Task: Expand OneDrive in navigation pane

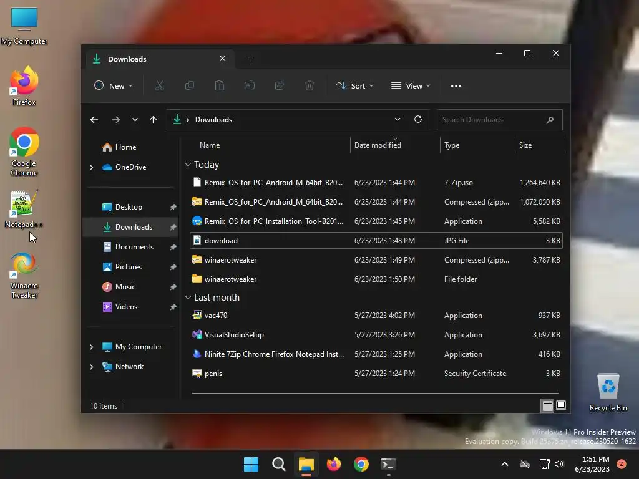Action: pos(91,167)
